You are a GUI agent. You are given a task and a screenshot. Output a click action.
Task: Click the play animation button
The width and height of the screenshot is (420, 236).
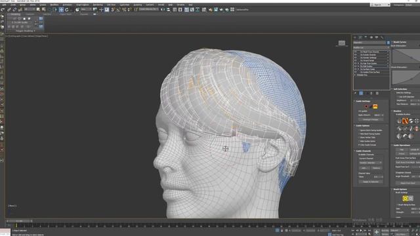361,230
